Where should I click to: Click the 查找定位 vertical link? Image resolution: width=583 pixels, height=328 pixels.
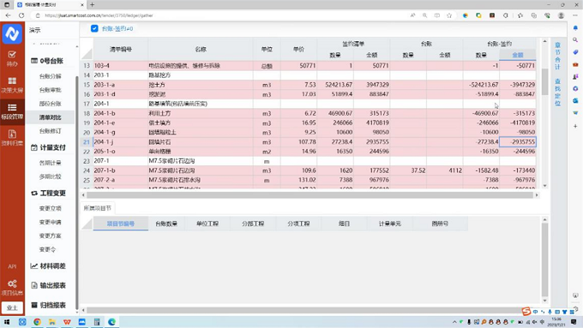click(557, 92)
